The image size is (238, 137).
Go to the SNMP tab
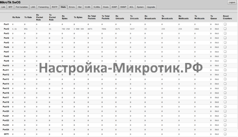(x=123, y=7)
